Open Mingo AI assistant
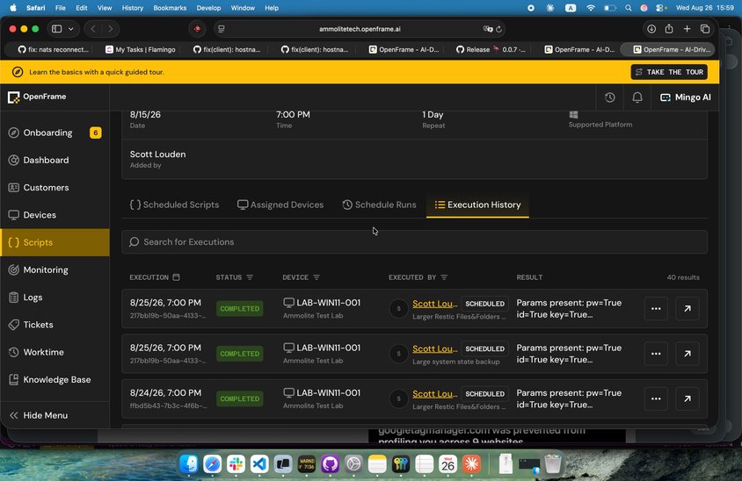 (x=686, y=97)
